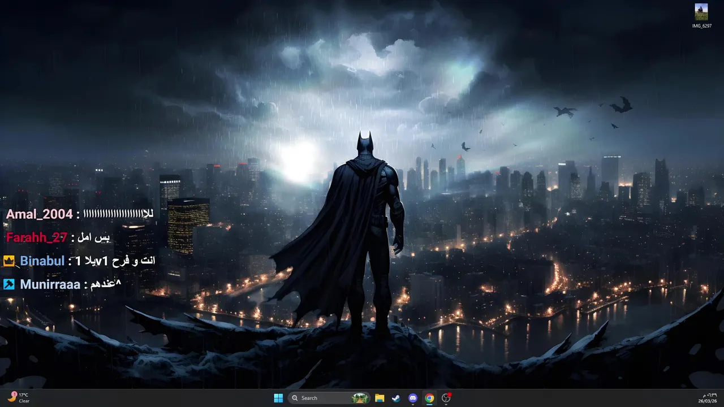Open the Windows Start menu
Viewport: 724px width, 407px height.
(x=278, y=398)
